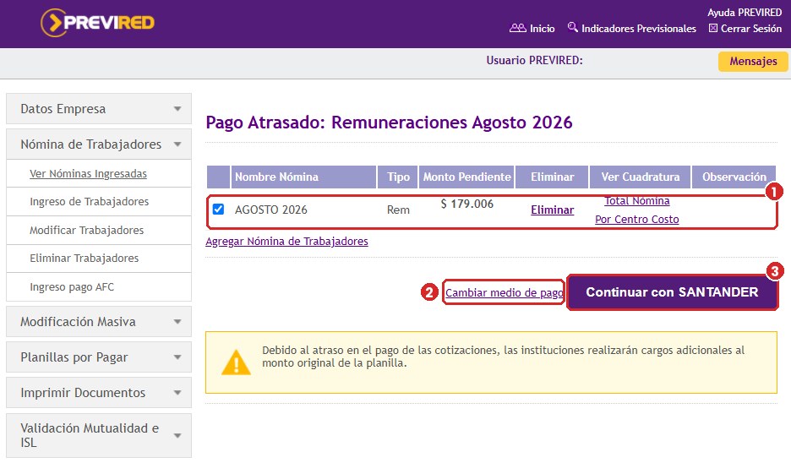
Task: Open Por Centro Costo cuadratura link
Action: pos(637,220)
